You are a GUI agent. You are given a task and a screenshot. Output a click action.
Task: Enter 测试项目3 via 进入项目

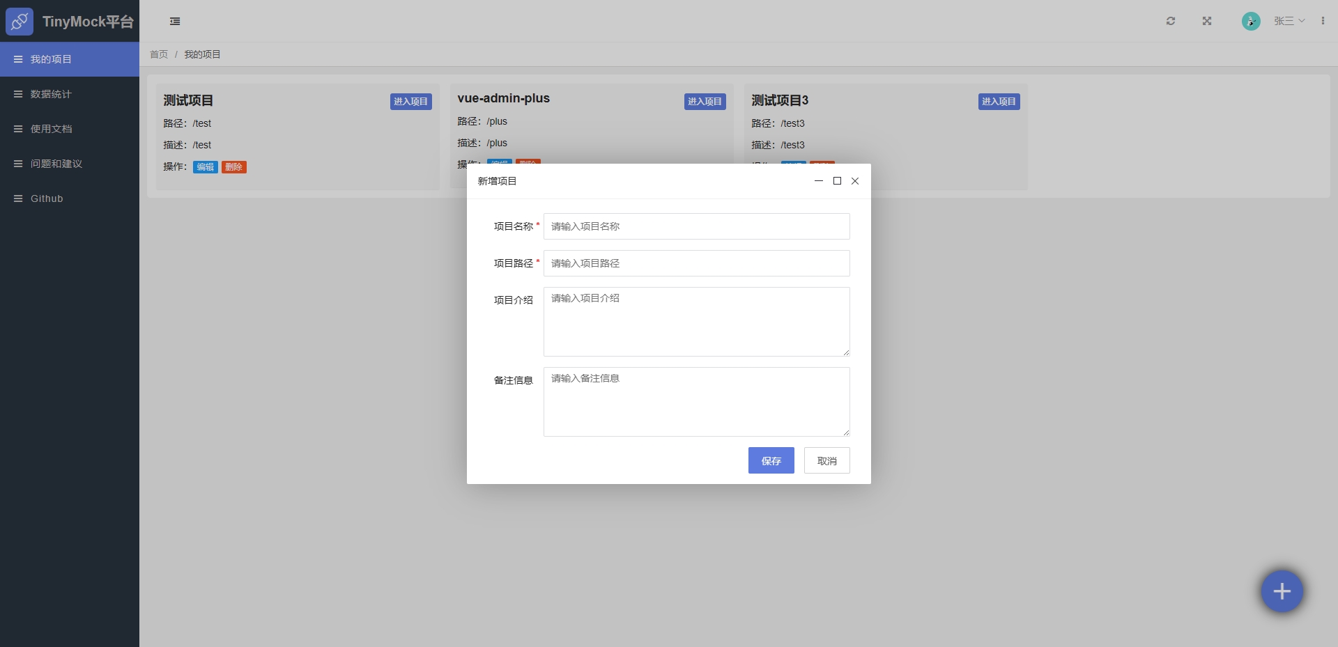999,102
